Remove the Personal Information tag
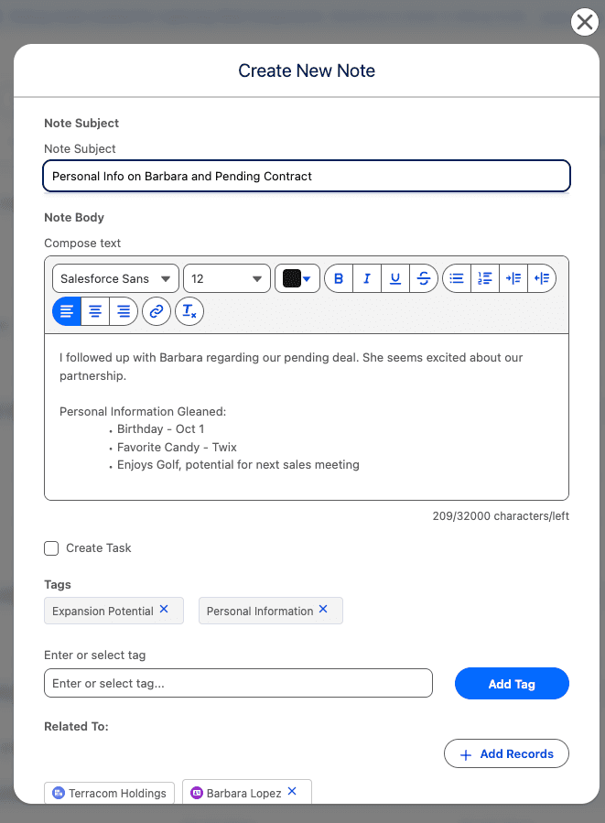 click(323, 610)
